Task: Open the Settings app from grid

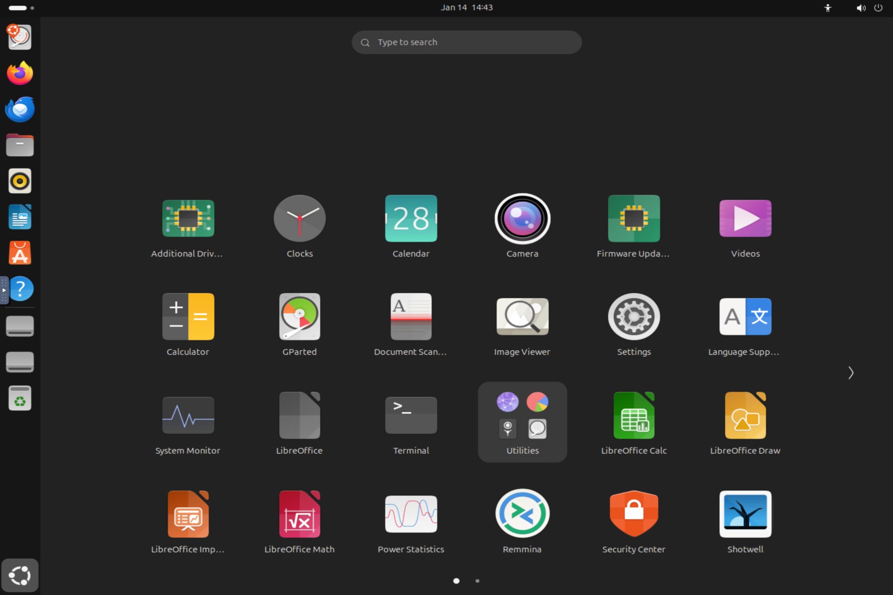Action: coord(633,325)
